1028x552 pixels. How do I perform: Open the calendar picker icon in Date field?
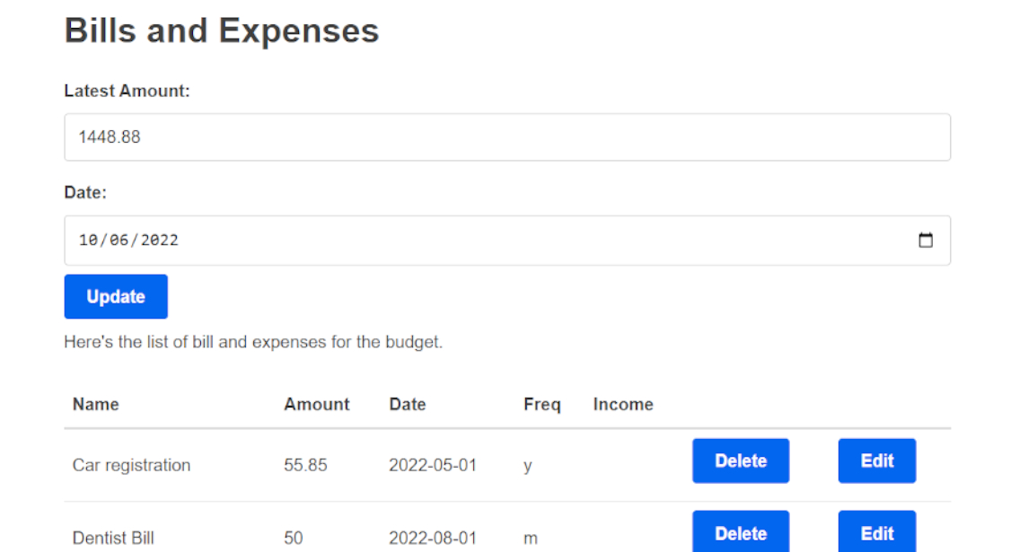point(926,241)
